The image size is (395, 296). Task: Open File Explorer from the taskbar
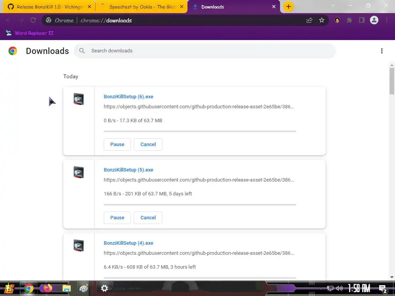pyautogui.click(x=66, y=288)
